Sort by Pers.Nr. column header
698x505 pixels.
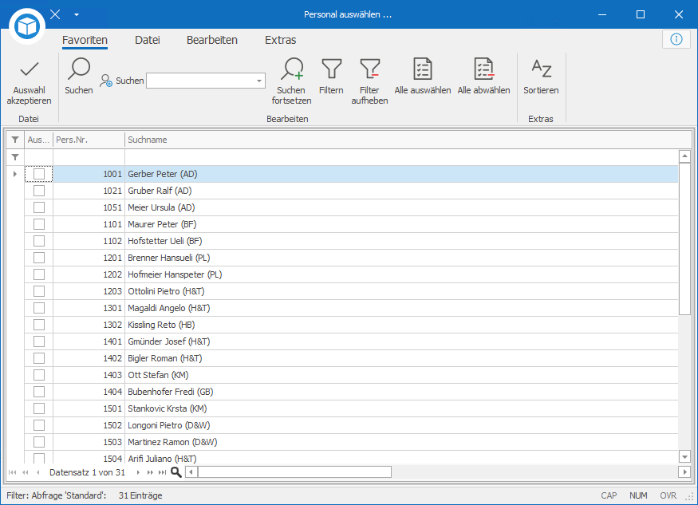coord(89,140)
